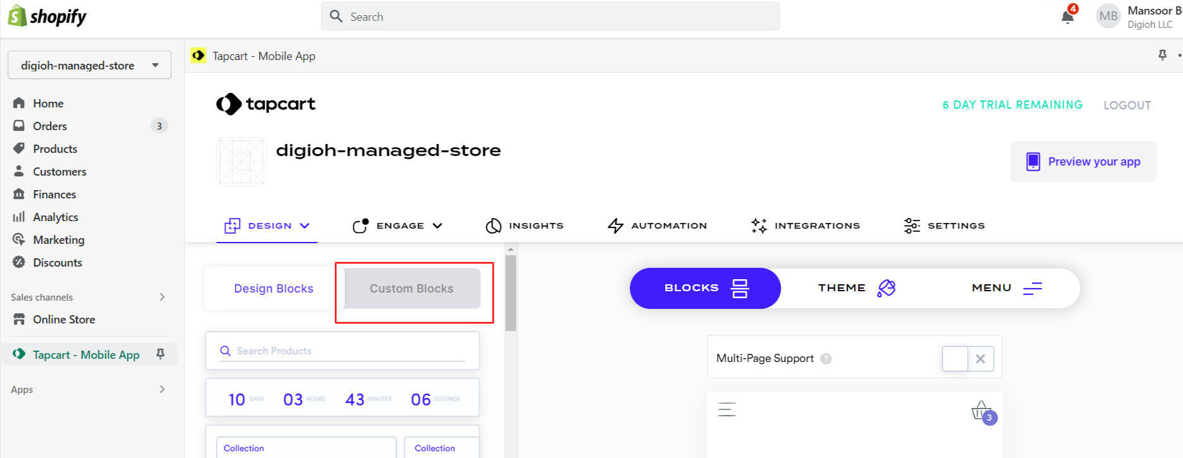1183x458 pixels.
Task: Click the Insights pie chart icon
Action: pyautogui.click(x=493, y=226)
